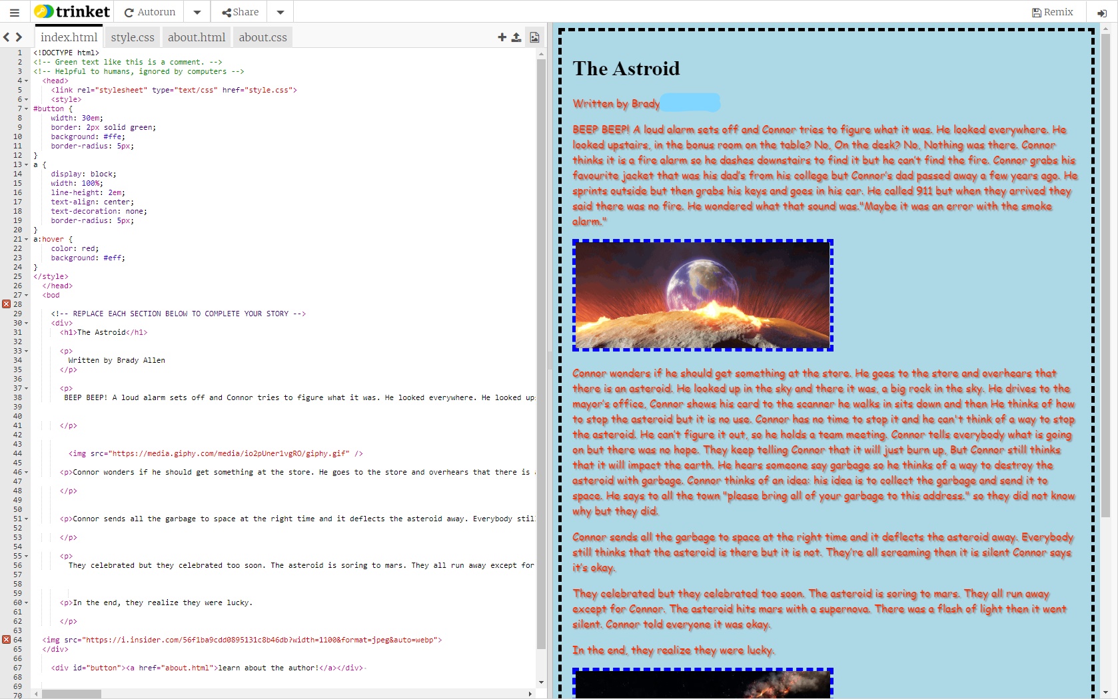Open the hamburger main menu
This screenshot has width=1118, height=699.
(x=15, y=12)
